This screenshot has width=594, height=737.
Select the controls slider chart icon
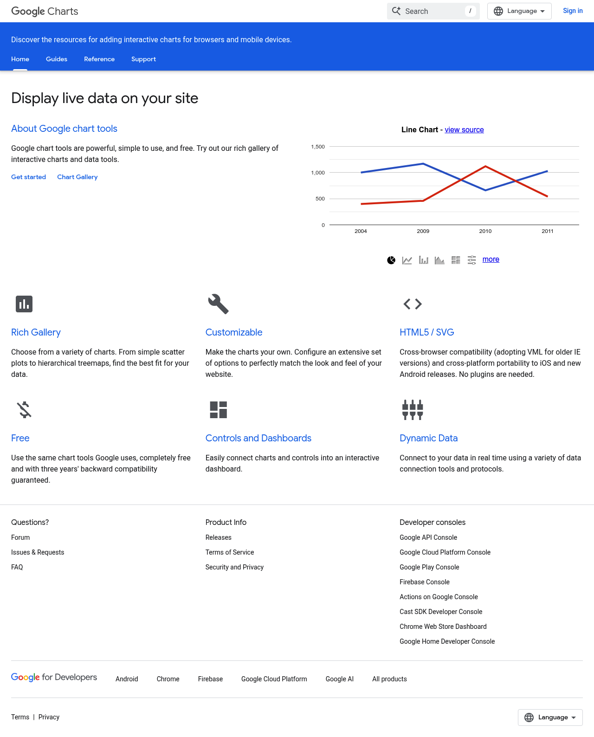pos(471,260)
